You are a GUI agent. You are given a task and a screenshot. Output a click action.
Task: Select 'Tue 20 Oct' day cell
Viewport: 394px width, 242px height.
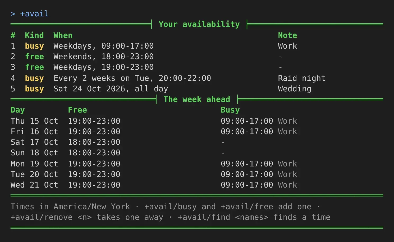[x=34, y=174]
